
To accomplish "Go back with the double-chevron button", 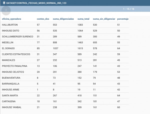I will click(6, 10).
